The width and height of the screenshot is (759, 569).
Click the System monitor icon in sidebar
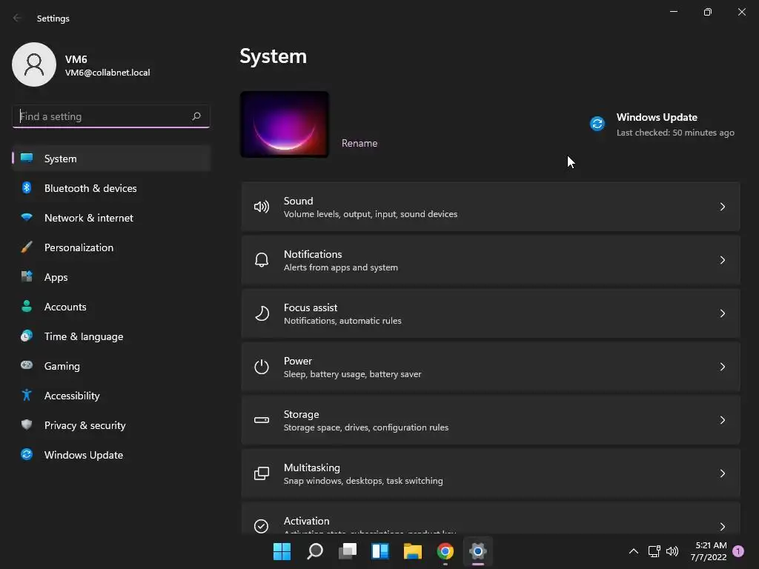click(x=27, y=159)
